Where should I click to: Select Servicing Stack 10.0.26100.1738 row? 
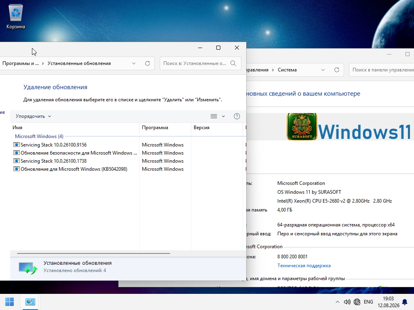(128, 161)
